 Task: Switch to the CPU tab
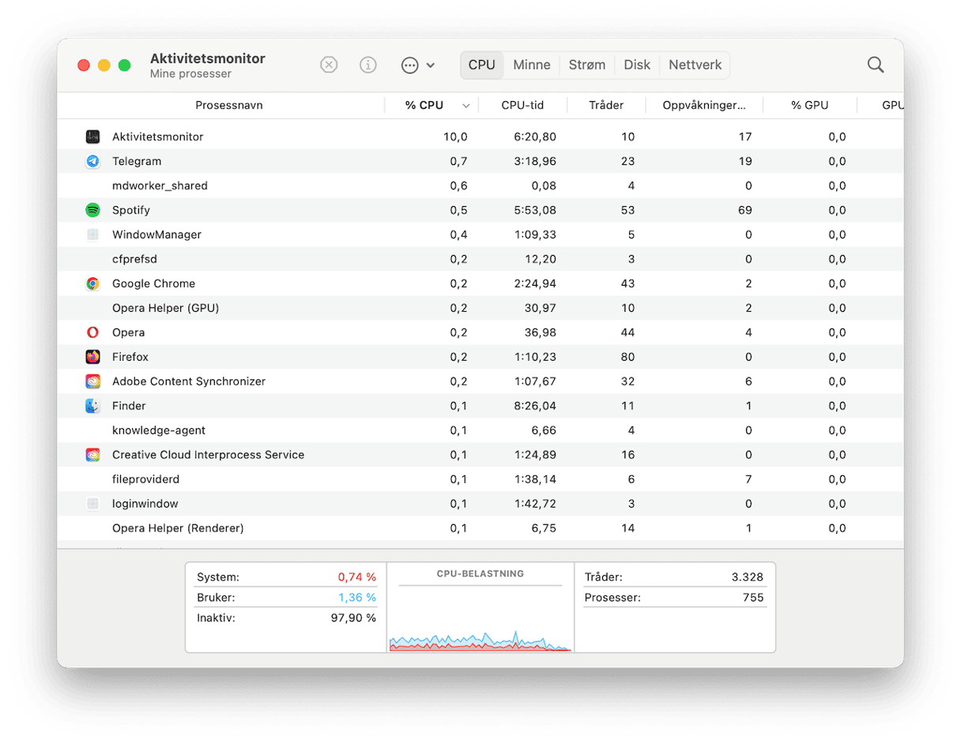click(x=481, y=65)
